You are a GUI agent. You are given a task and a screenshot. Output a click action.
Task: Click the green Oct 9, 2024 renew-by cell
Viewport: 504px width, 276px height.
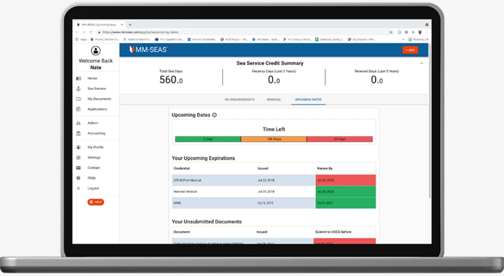346,203
